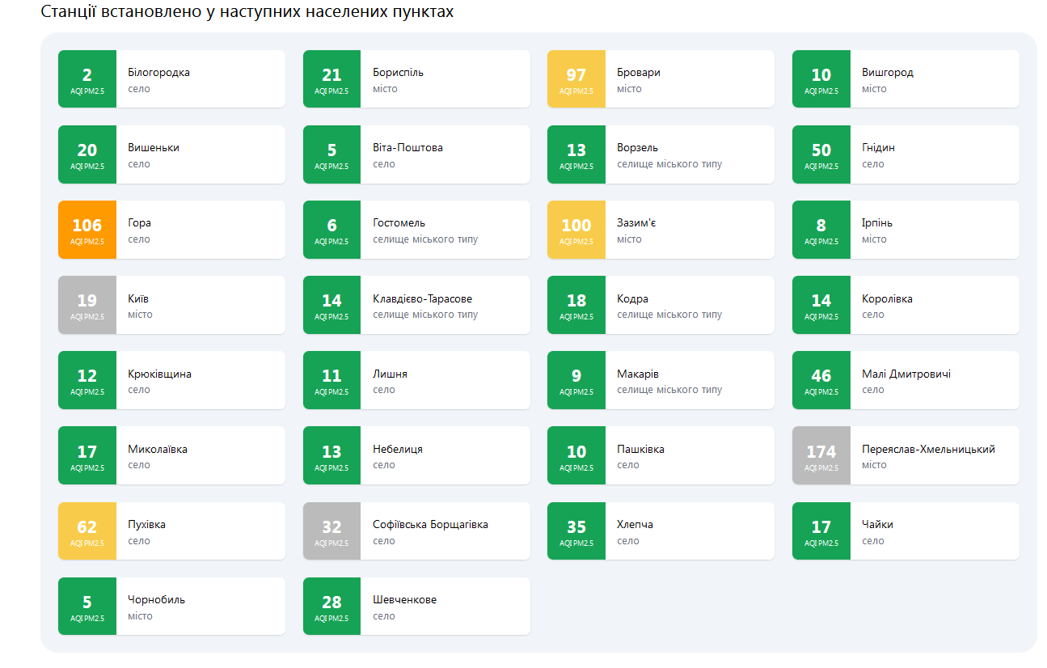This screenshot has width=1047, height=668.
Task: Click the yellow 100 AQI badge for Зазим'є
Action: tap(576, 230)
